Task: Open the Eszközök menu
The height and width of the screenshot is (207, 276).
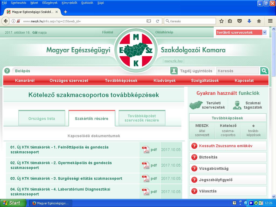Action: point(87,3)
